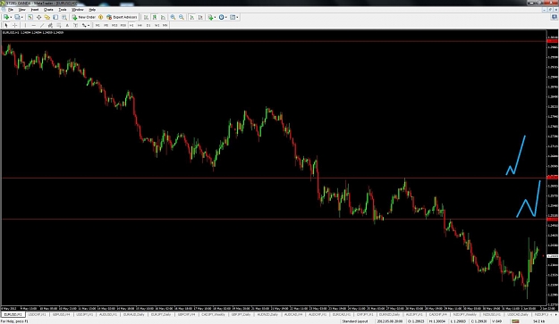559x324 pixels.
Task: Click Standard layout in status bar
Action: point(355,321)
